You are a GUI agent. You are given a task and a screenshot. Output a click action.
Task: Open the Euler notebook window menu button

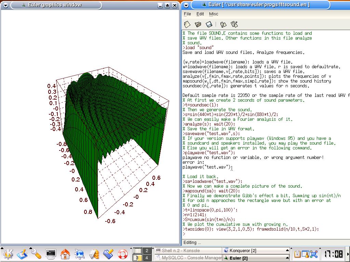click(x=186, y=5)
